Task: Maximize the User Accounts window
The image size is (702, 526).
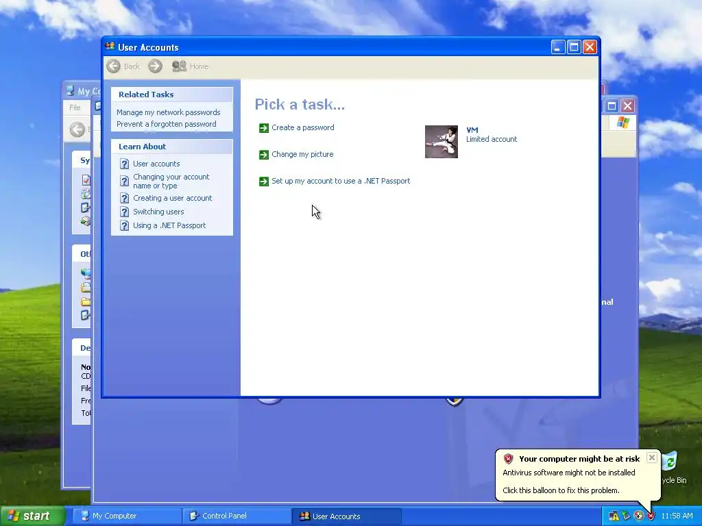Action: coord(574,47)
